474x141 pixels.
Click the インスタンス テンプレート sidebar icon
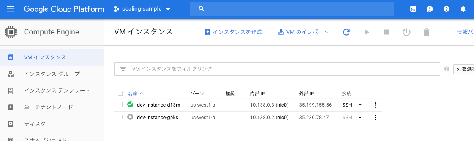[11, 91]
